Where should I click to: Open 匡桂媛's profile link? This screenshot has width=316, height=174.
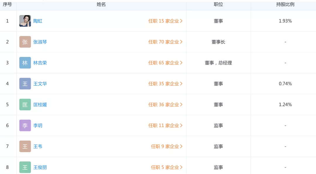pyautogui.click(x=40, y=105)
